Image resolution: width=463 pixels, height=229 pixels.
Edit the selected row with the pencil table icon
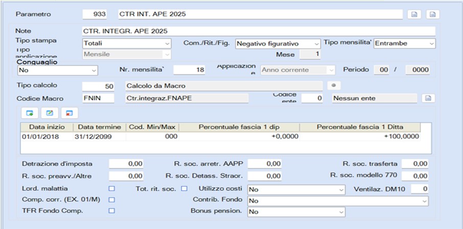click(x=50, y=113)
